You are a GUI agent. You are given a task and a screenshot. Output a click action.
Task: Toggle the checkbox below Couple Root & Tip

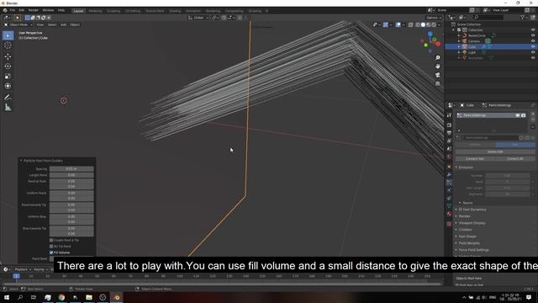51,247
